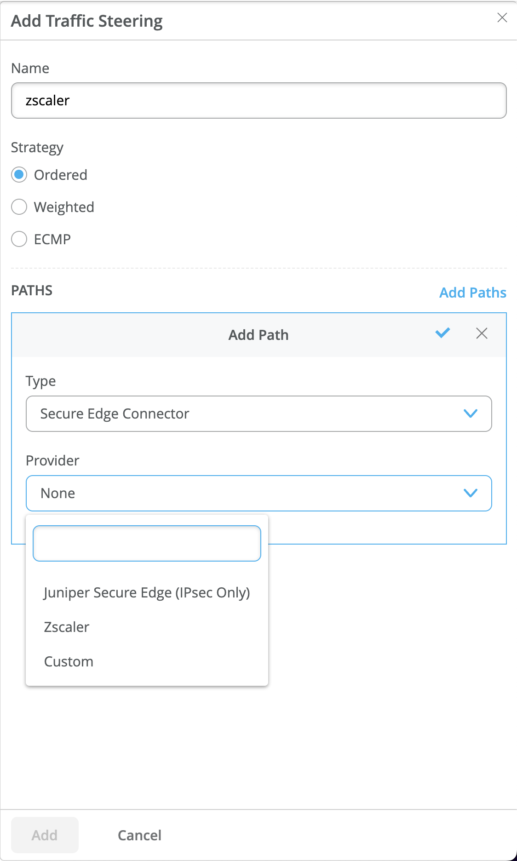The image size is (517, 861).
Task: Click the Add button at the bottom
Action: 45,835
